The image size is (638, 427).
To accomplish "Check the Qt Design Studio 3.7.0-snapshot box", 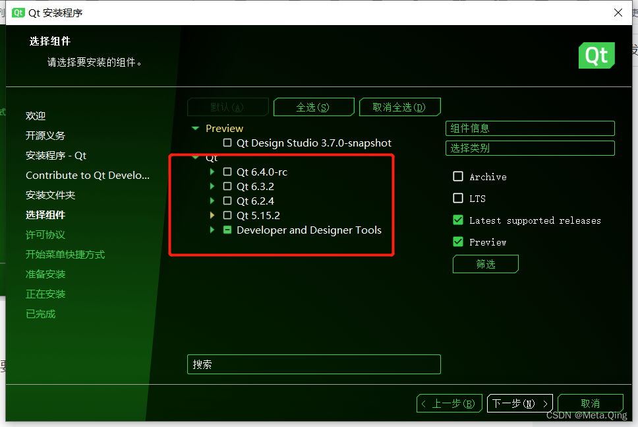I will pyautogui.click(x=227, y=143).
